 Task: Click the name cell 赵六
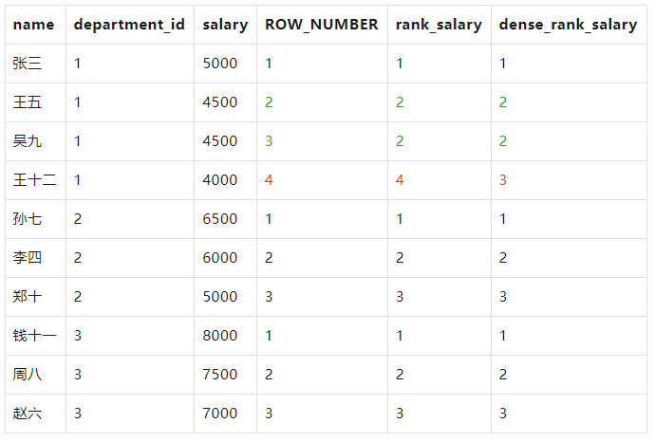coord(28,414)
